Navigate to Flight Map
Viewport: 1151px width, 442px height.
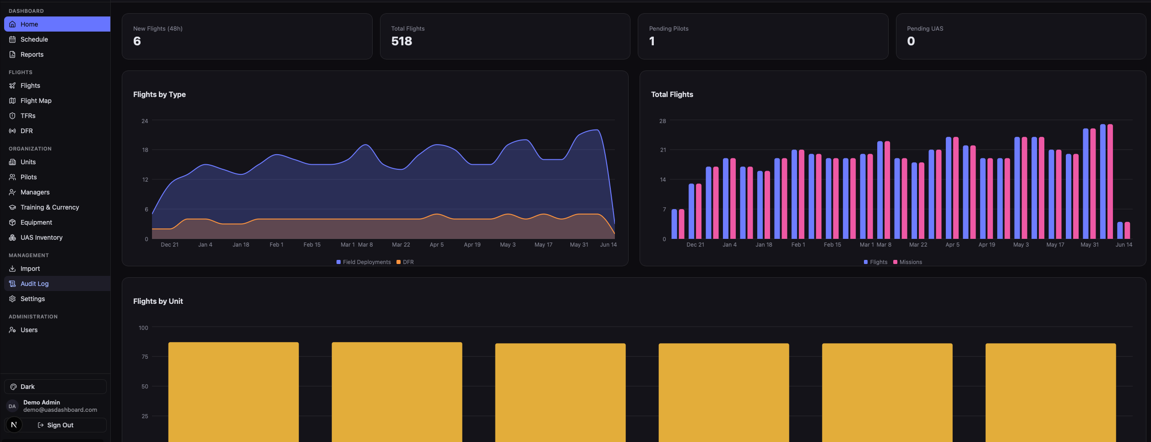pyautogui.click(x=57, y=101)
